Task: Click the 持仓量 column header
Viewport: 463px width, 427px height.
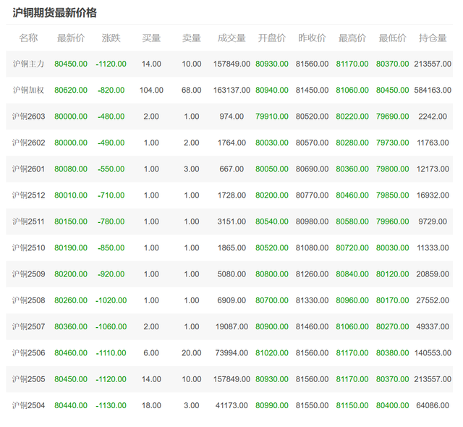Action: pyautogui.click(x=433, y=38)
